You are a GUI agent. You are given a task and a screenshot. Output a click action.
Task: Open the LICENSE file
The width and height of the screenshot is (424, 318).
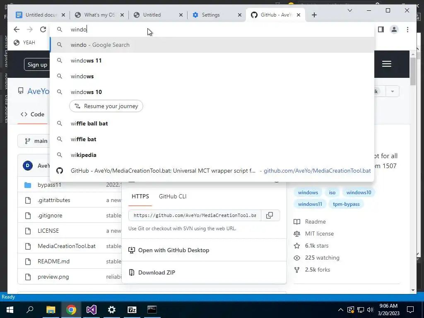click(x=48, y=231)
